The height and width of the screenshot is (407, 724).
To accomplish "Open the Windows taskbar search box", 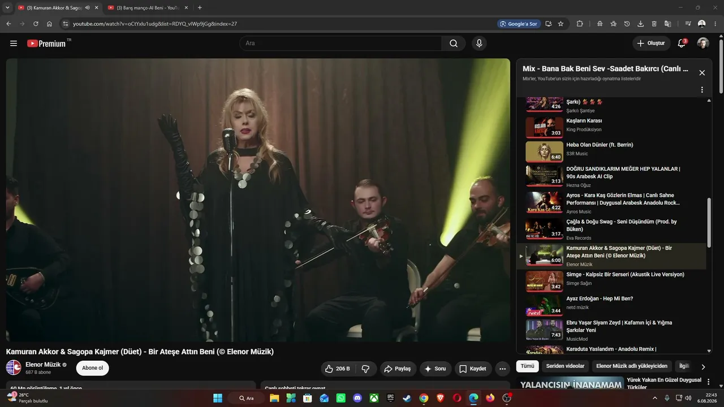I will click(246, 398).
